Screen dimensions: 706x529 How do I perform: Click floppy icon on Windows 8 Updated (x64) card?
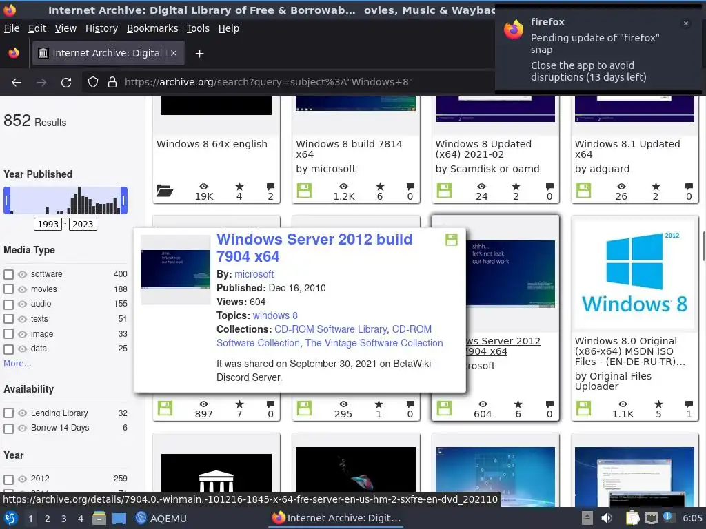(444, 190)
